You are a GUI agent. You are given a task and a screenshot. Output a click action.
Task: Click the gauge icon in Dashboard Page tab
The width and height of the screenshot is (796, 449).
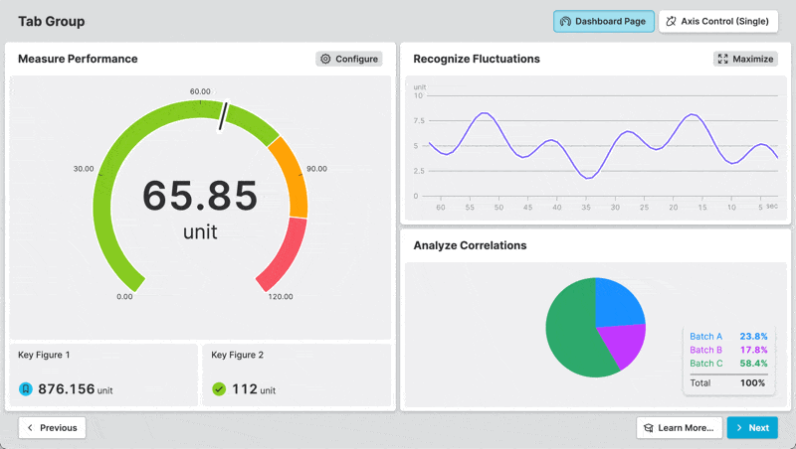click(x=565, y=22)
